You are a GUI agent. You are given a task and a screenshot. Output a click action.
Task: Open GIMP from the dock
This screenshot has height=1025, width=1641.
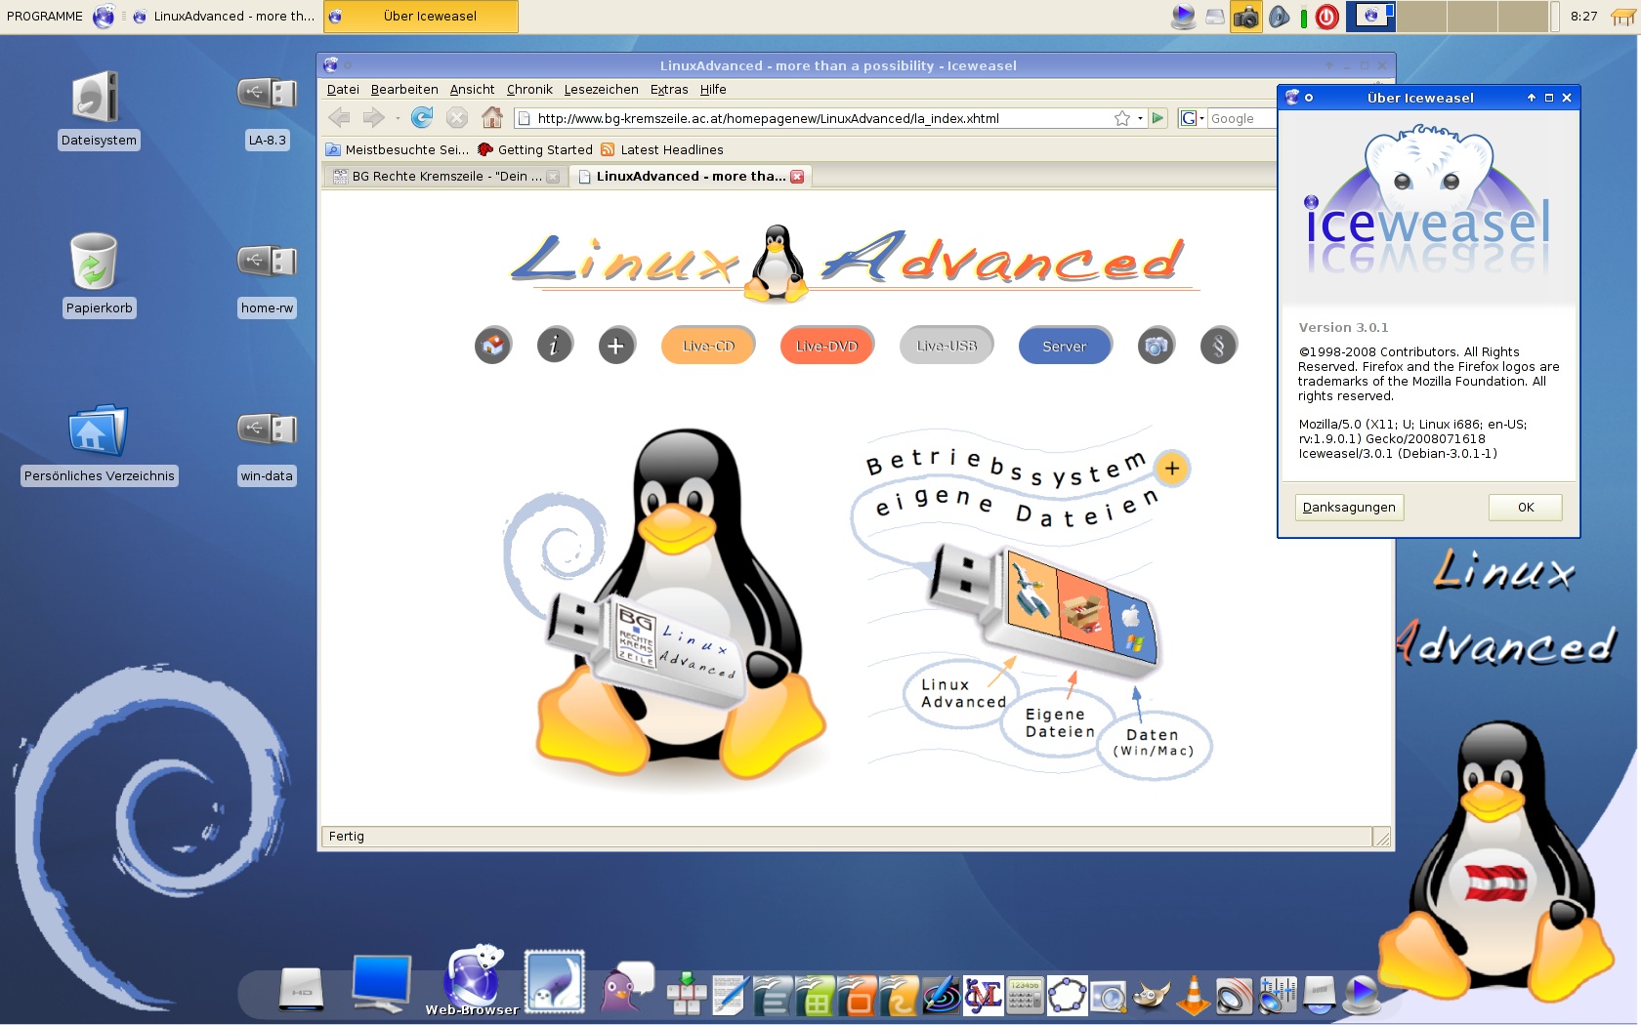(x=1152, y=996)
